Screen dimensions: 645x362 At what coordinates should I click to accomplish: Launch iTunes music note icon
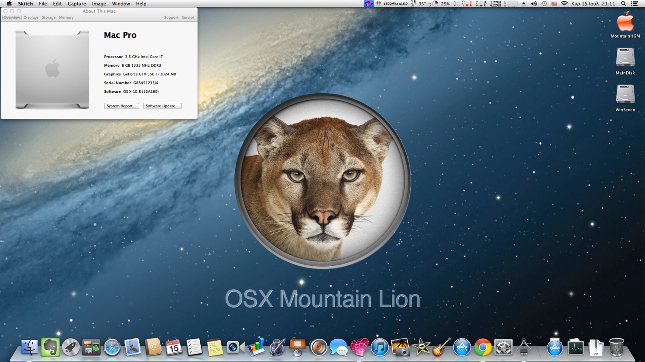pos(380,348)
